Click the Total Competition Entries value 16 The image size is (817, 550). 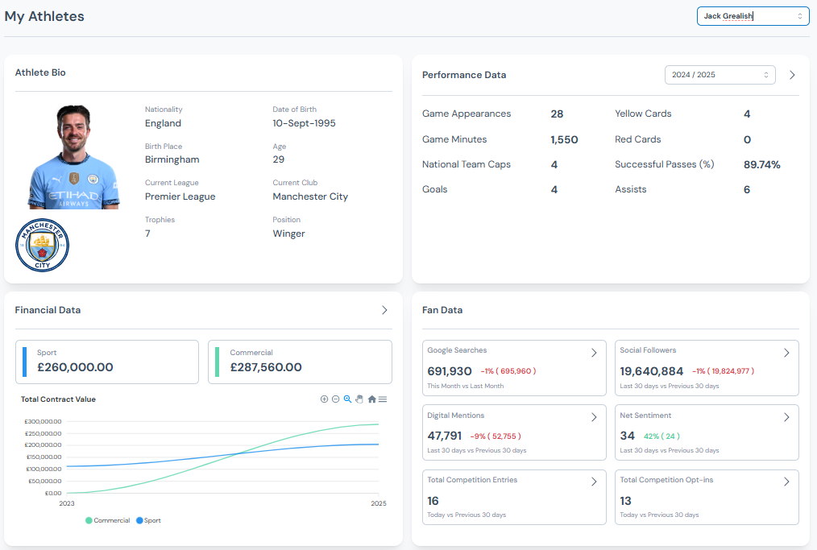(433, 501)
